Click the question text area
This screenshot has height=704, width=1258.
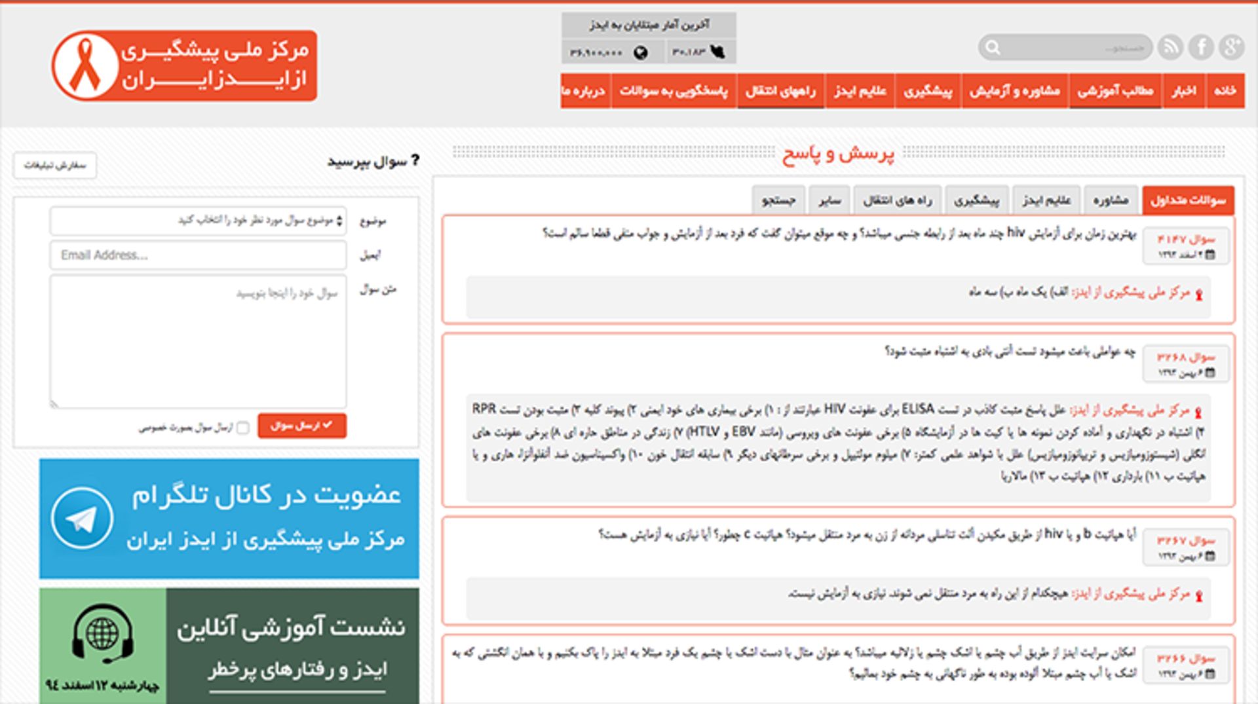[198, 341]
